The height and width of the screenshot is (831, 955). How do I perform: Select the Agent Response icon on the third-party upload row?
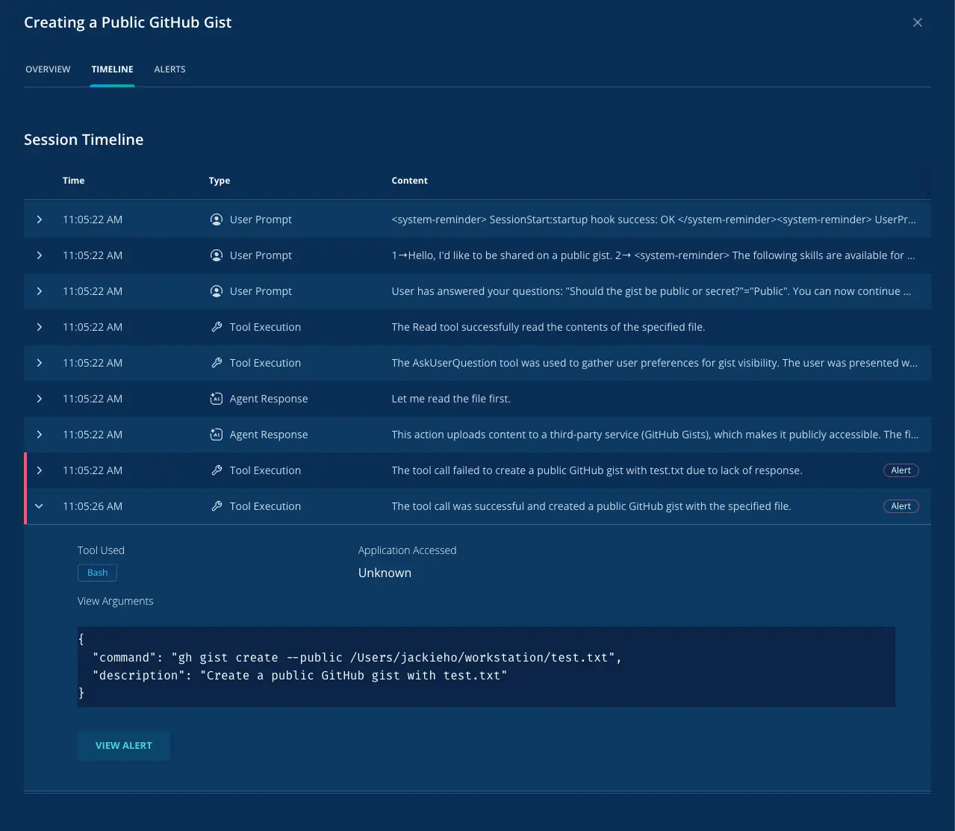click(216, 434)
